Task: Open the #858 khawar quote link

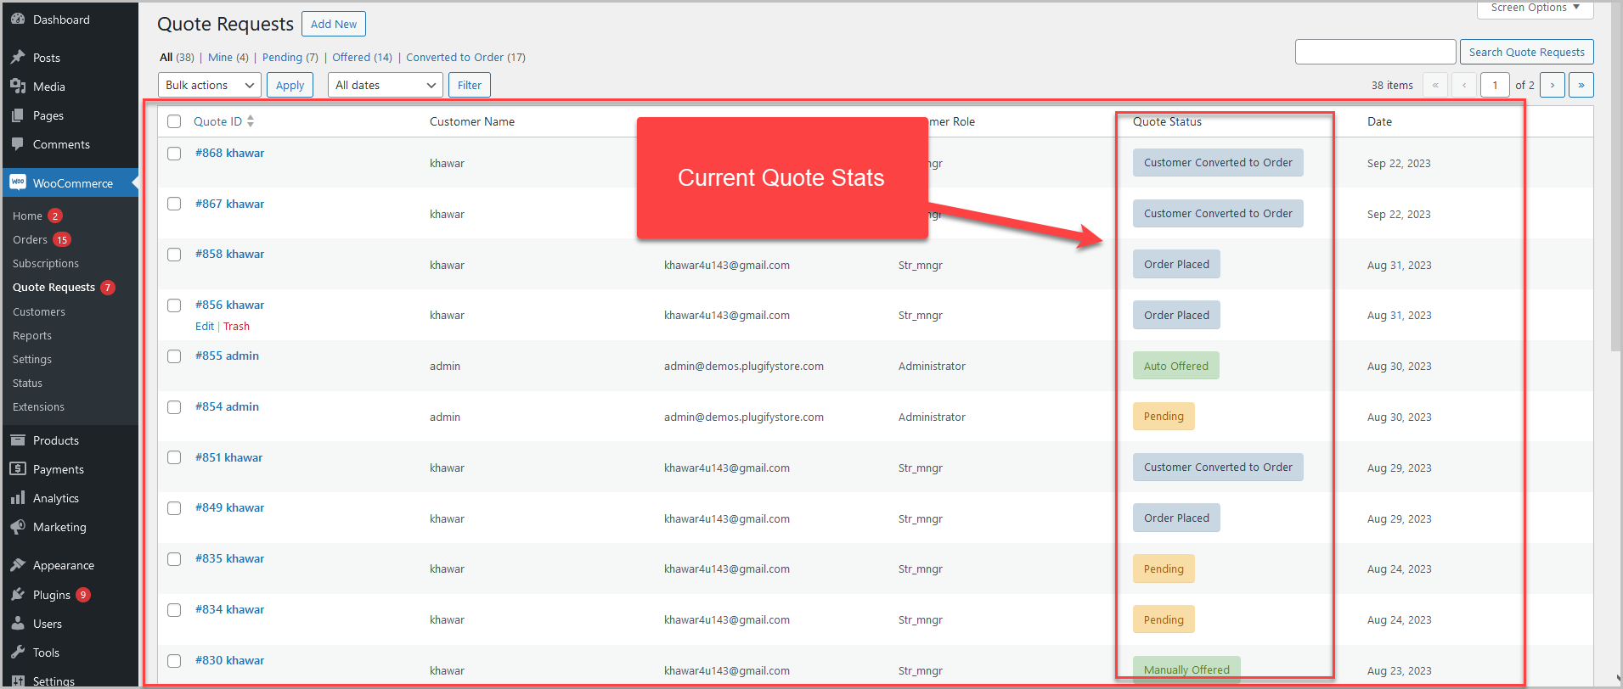Action: [229, 254]
